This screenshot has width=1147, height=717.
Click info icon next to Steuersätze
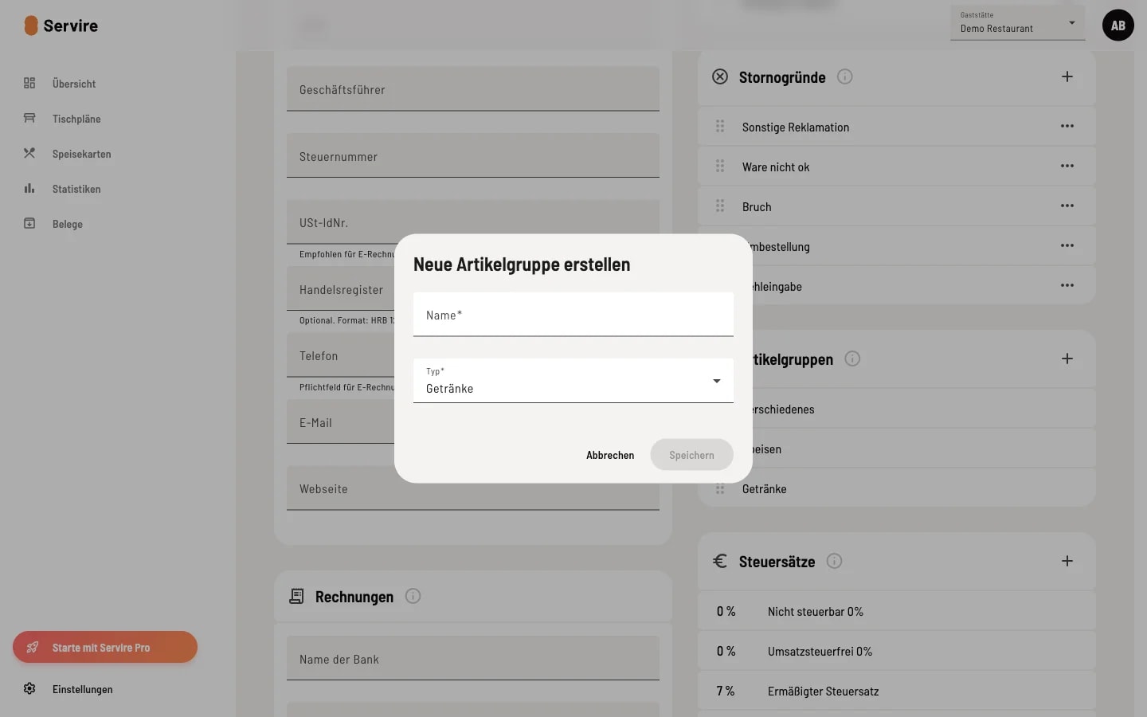[x=834, y=561]
